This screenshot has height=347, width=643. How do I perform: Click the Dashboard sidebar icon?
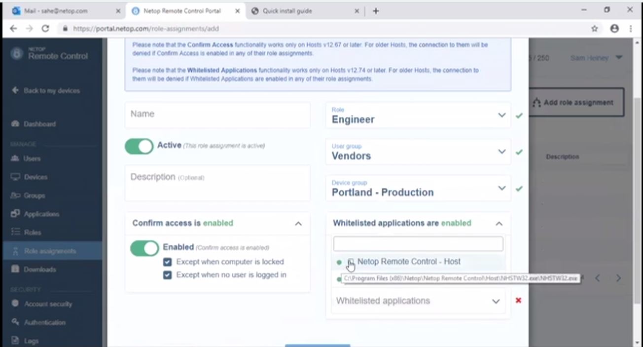pyautogui.click(x=15, y=124)
